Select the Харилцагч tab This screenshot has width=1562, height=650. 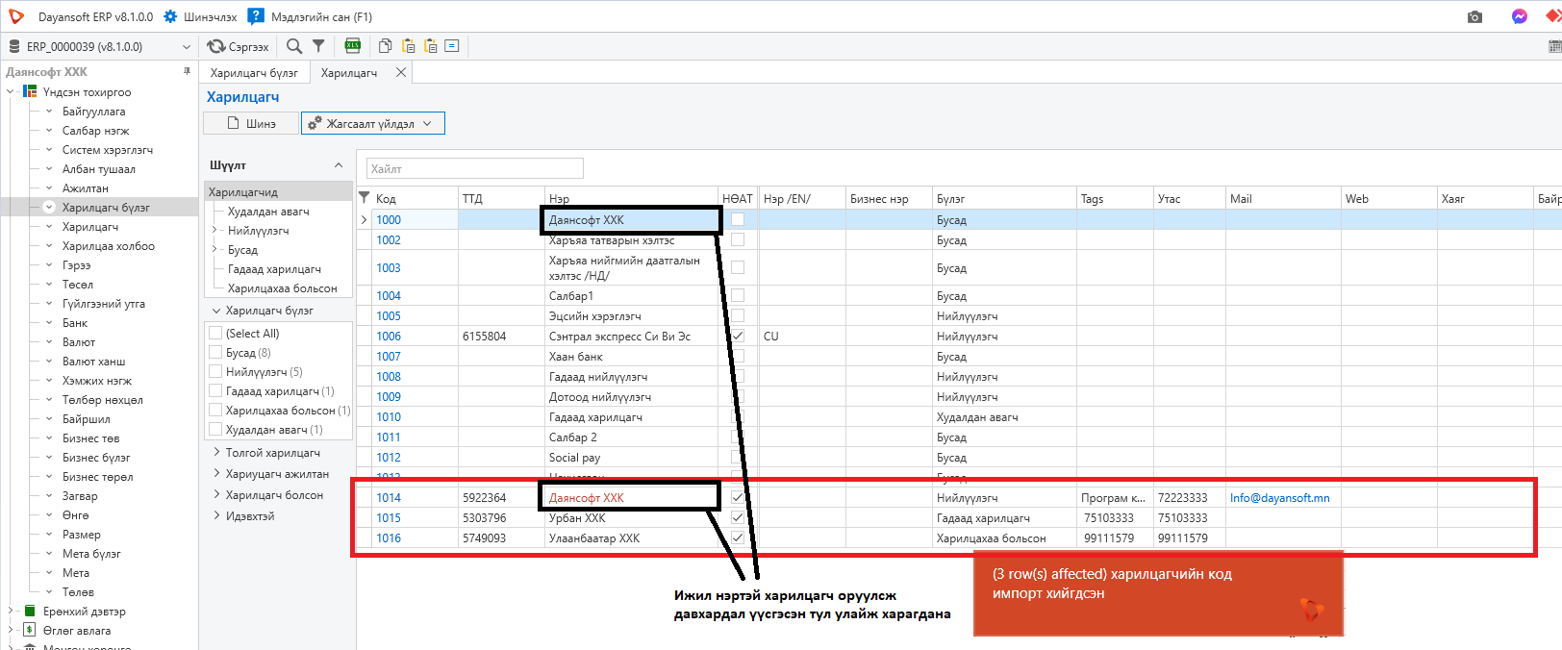pos(349,73)
